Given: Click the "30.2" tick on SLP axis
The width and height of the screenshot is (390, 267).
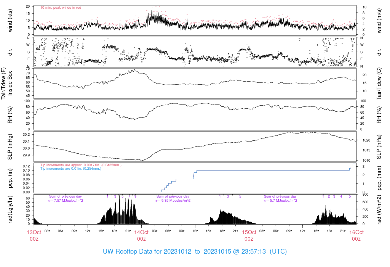Looking at the screenshot, I should pyautogui.click(x=26, y=135).
